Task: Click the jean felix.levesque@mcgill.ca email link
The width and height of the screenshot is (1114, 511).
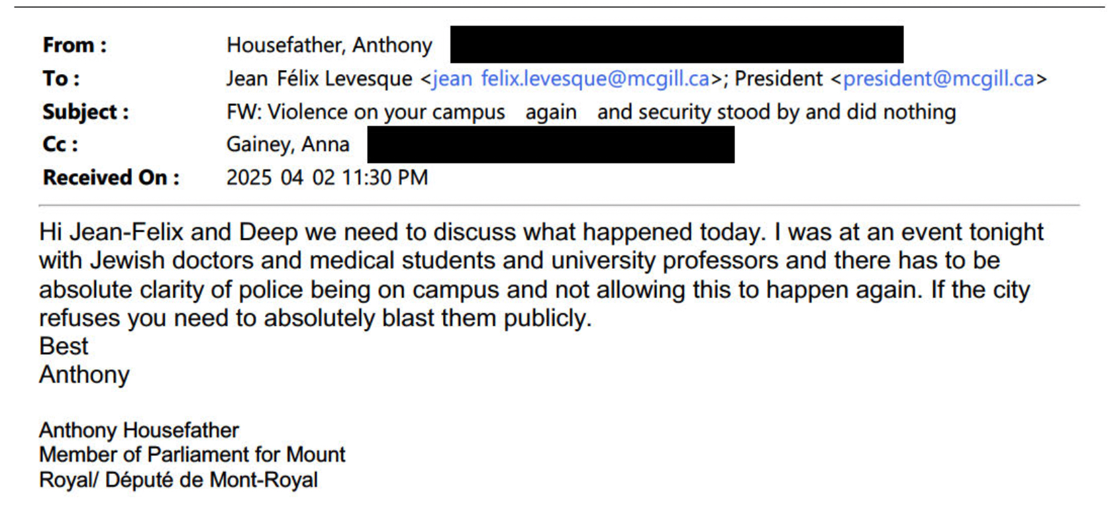Action: (570, 79)
